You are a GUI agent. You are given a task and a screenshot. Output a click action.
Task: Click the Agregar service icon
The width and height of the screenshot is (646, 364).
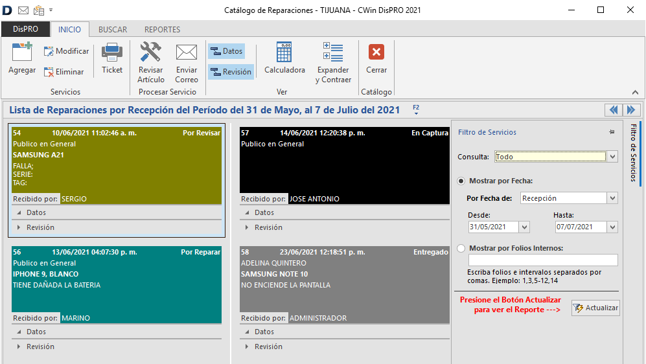click(x=22, y=53)
